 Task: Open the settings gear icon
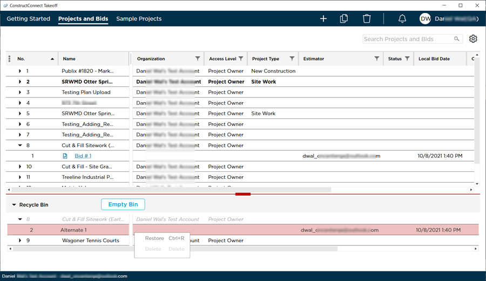(473, 39)
